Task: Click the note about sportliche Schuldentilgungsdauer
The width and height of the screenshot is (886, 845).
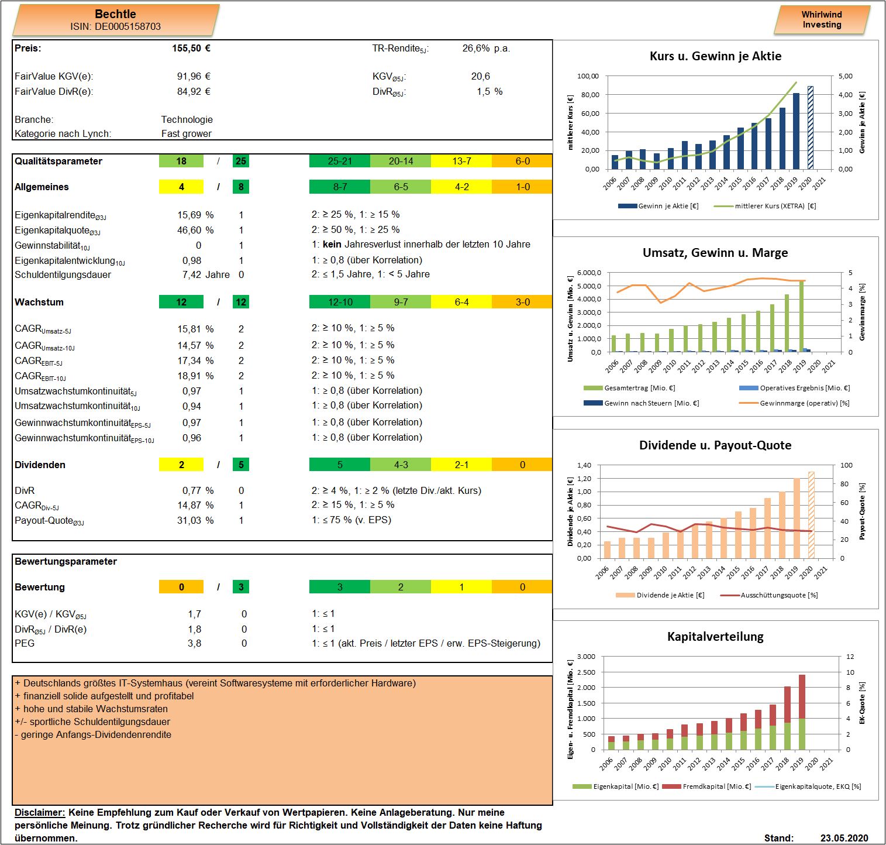Action: click(92, 722)
